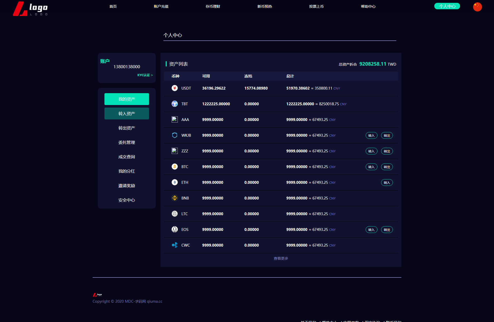Click the EOS coin icon
This screenshot has height=322, width=494.
click(175, 229)
